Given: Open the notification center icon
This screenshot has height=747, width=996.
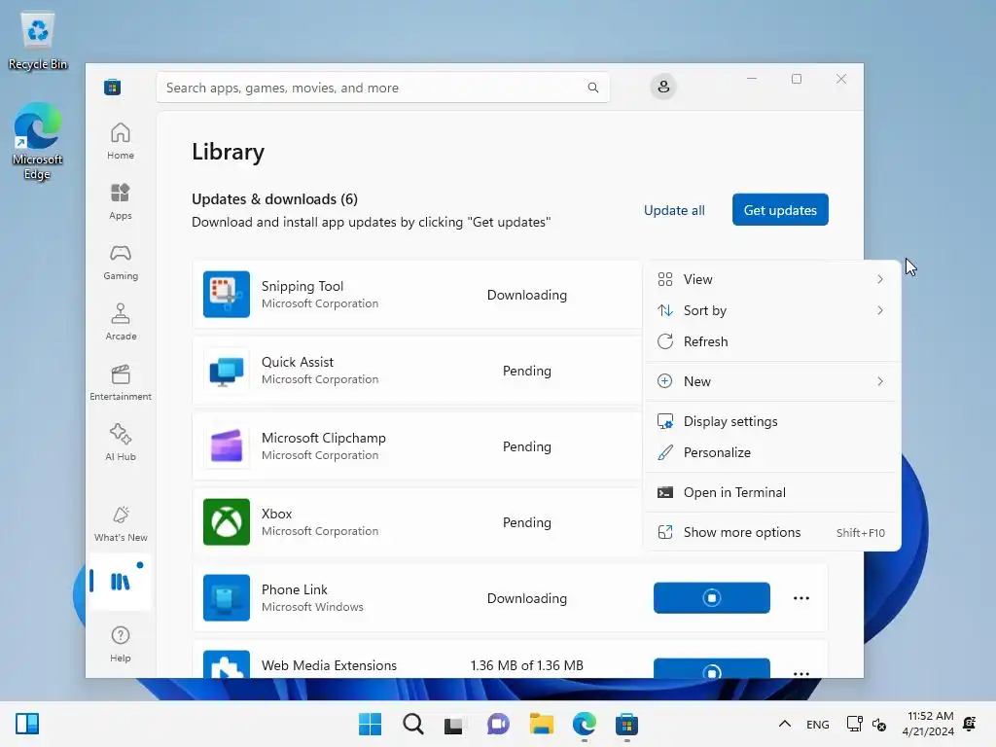Looking at the screenshot, I should pyautogui.click(x=970, y=724).
